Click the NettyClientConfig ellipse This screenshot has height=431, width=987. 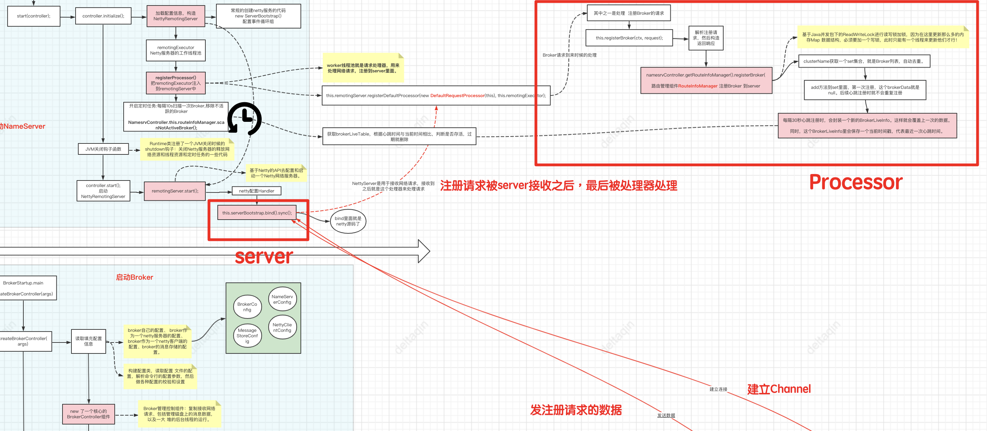tap(282, 328)
